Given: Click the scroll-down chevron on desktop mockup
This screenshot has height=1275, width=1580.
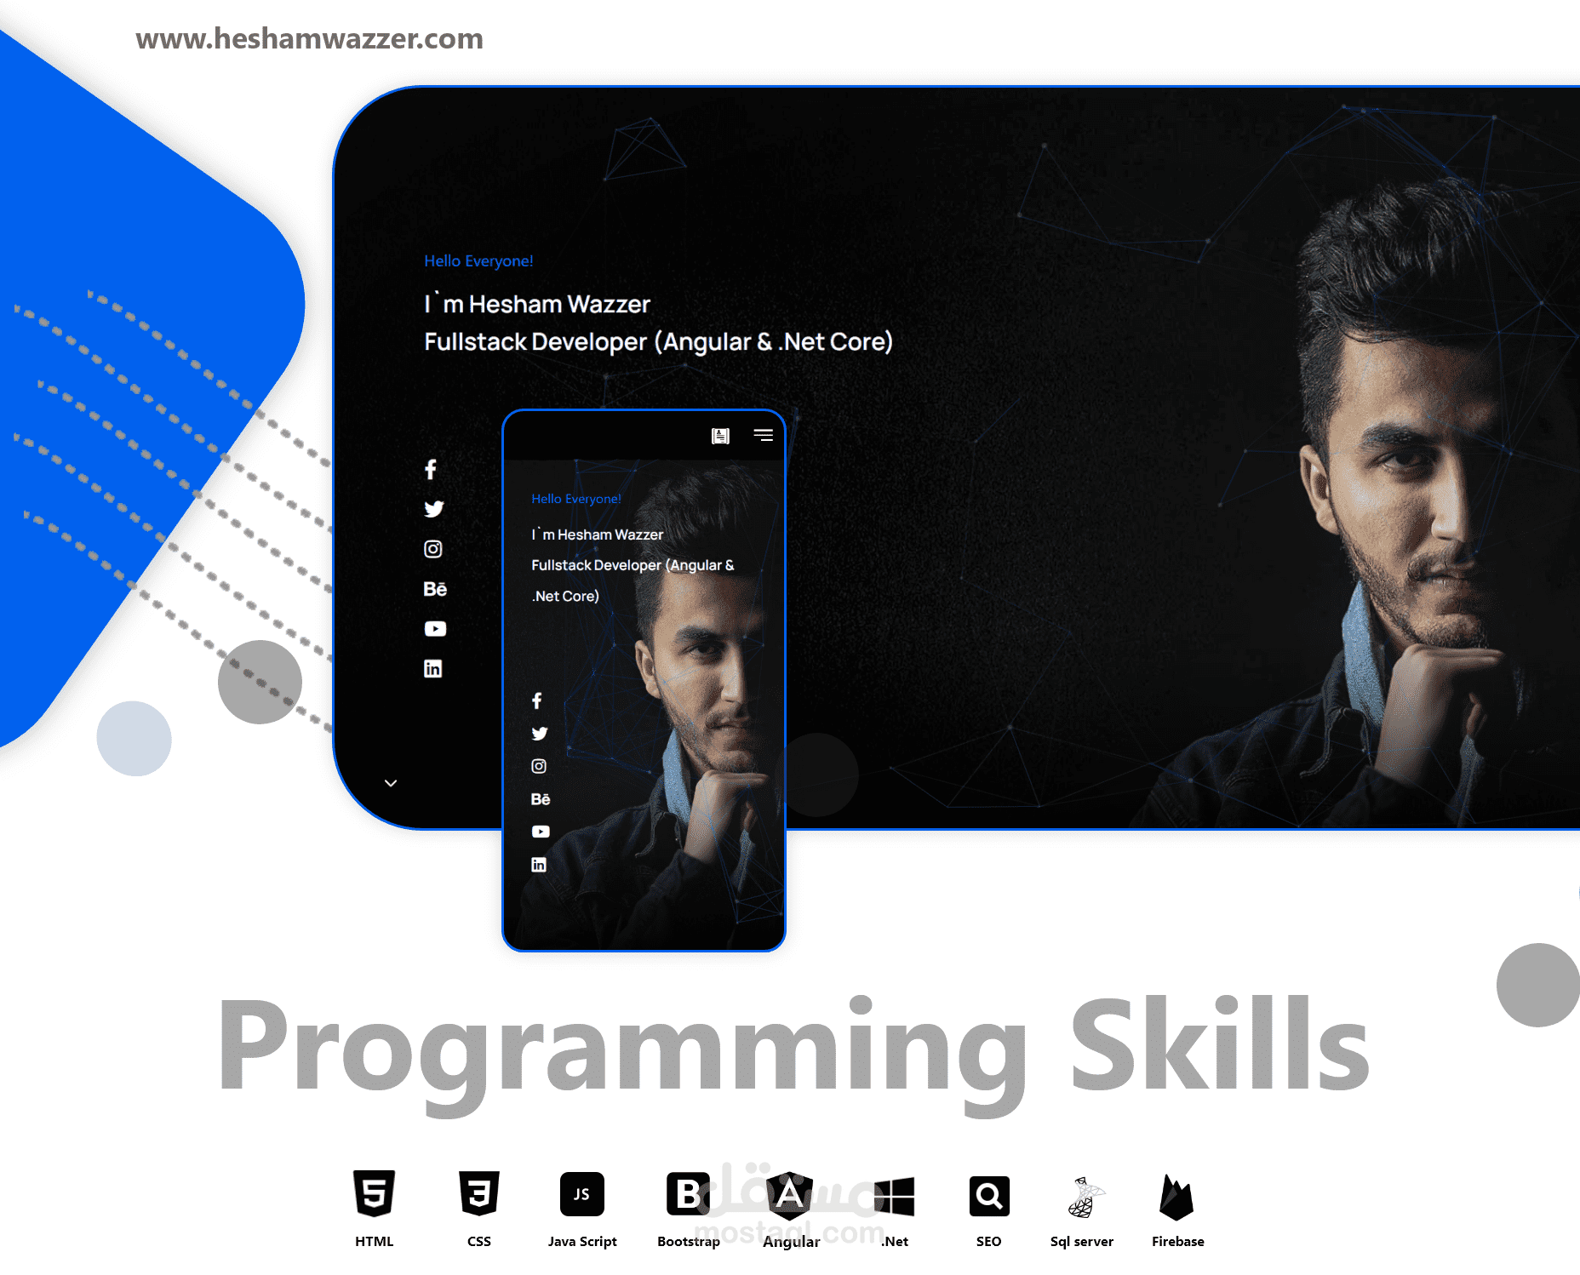Looking at the screenshot, I should (x=391, y=783).
